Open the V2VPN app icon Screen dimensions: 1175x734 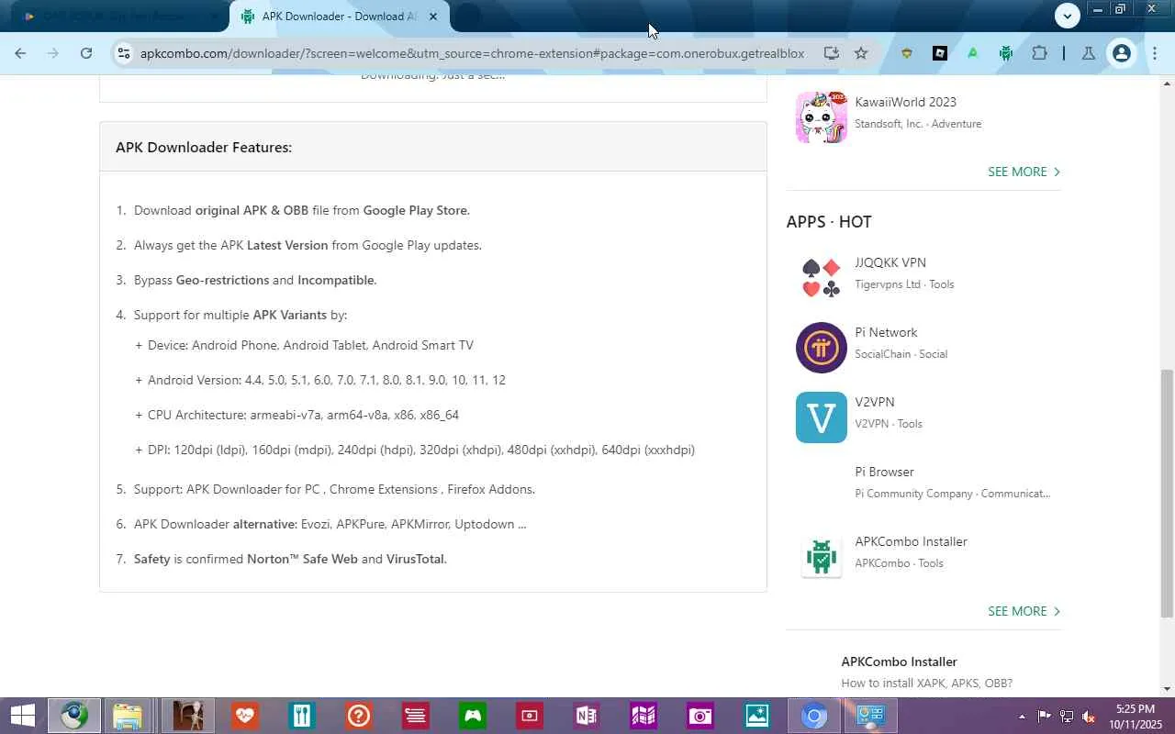[821, 417]
